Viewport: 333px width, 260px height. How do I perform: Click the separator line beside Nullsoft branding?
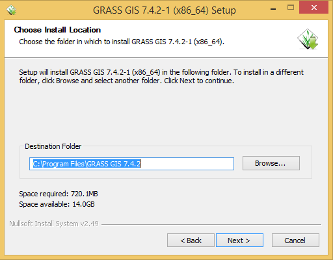pos(211,224)
